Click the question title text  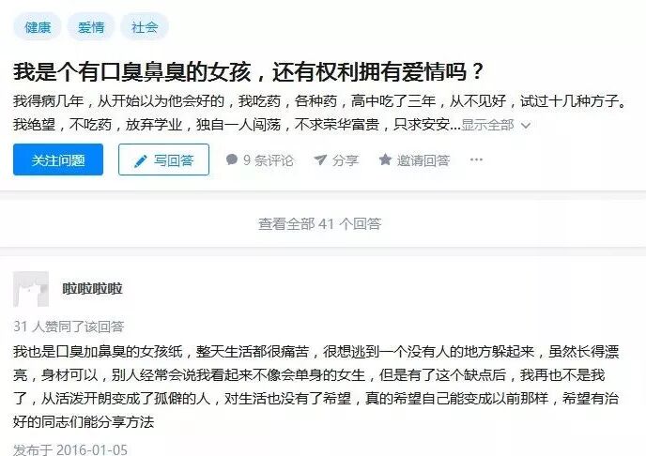248,71
